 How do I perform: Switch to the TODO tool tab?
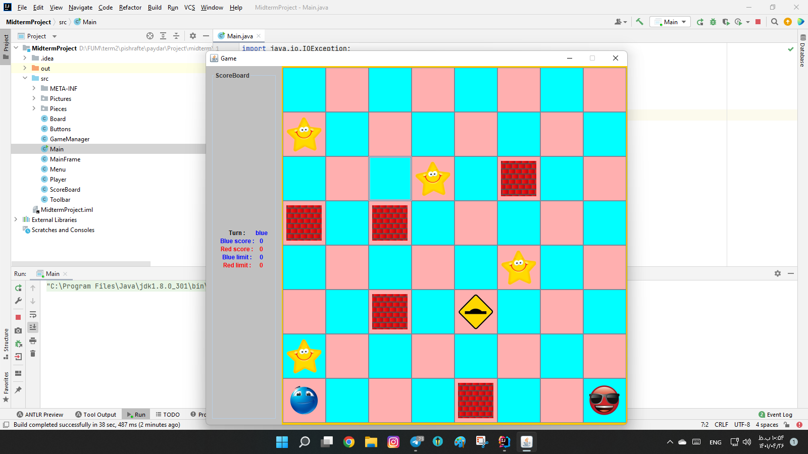pos(168,415)
